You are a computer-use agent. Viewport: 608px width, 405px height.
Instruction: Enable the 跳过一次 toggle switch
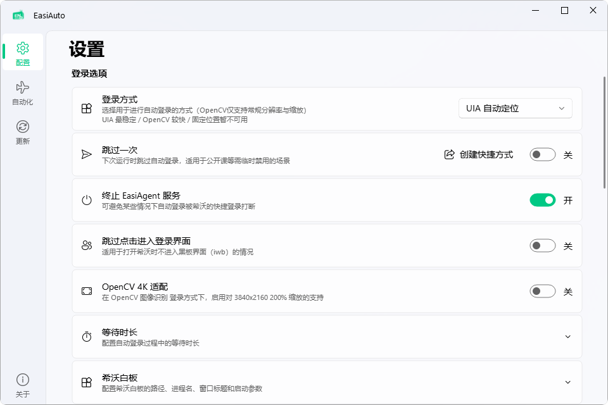coord(542,154)
